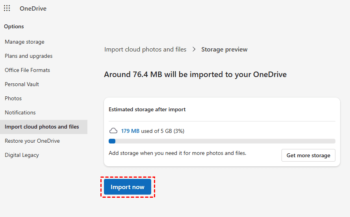Open Manage storage options

pyautogui.click(x=24, y=42)
